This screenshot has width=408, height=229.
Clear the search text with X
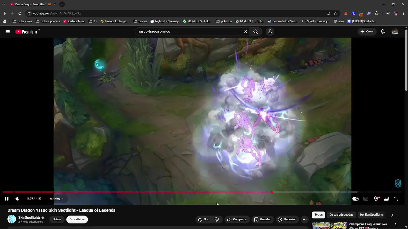coord(245,31)
